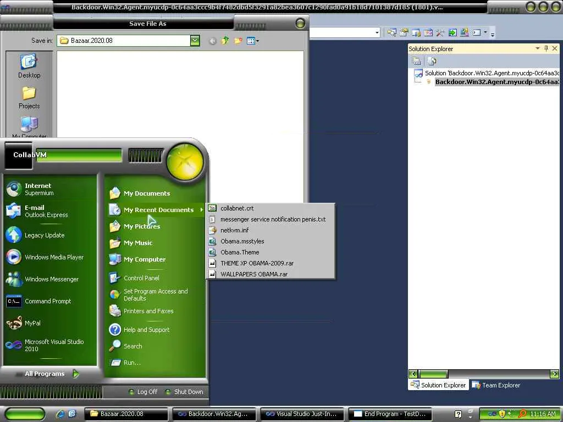Open Set Program Access and Defaults
The height and width of the screenshot is (422, 563).
[156, 295]
